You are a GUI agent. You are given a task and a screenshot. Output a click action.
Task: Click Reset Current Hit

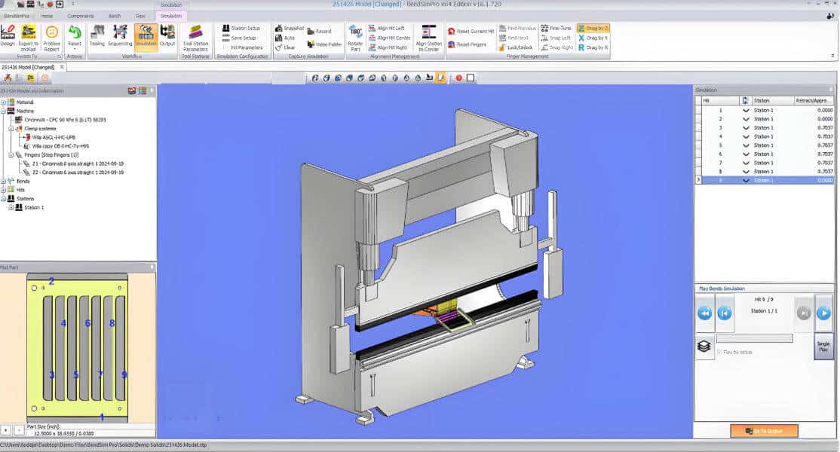[x=471, y=31]
